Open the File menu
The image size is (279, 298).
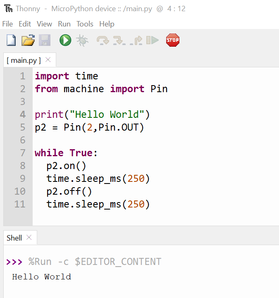pos(7,24)
